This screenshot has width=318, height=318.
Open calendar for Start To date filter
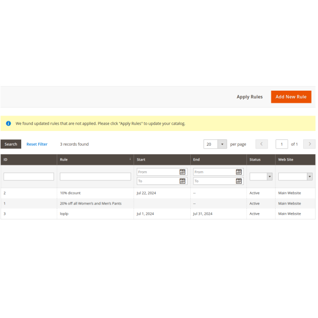pos(182,181)
